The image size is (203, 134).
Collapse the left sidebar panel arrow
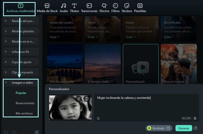37,132
